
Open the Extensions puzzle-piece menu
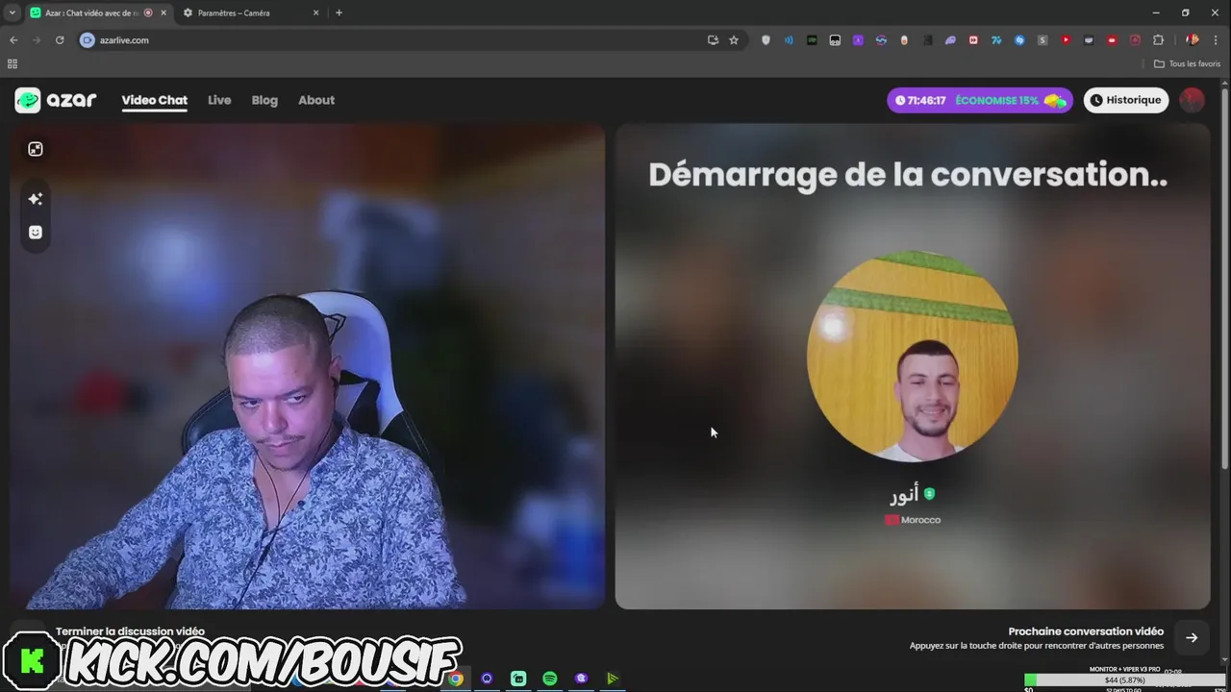pos(1158,40)
